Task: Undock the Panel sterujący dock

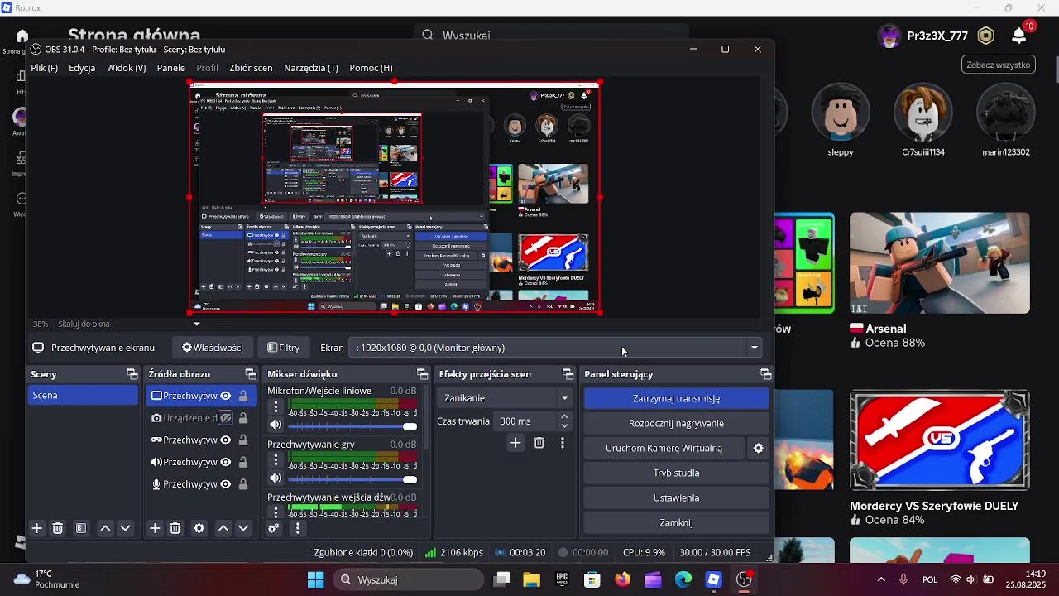Action: point(766,374)
